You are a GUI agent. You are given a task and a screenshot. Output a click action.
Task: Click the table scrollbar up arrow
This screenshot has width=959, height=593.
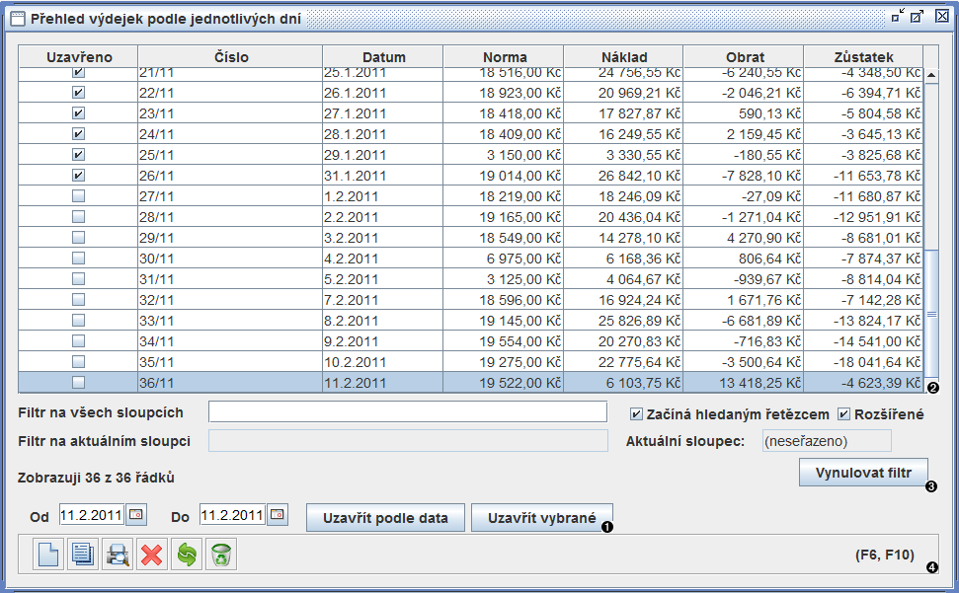point(930,75)
